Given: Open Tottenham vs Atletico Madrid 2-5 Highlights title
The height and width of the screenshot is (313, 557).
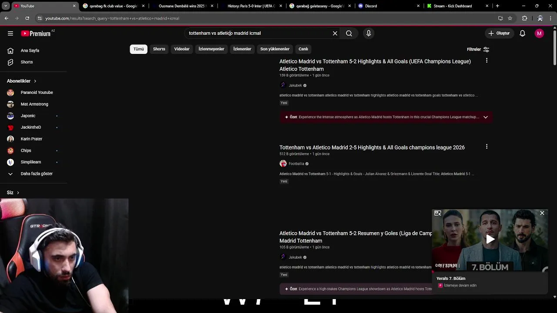Looking at the screenshot, I should [x=372, y=147].
